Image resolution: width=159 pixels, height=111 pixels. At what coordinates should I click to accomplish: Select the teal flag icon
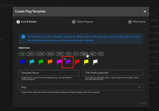click(32, 62)
